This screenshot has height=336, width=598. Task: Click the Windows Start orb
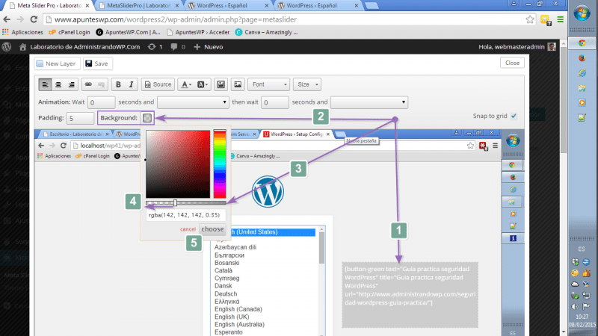pos(582,13)
